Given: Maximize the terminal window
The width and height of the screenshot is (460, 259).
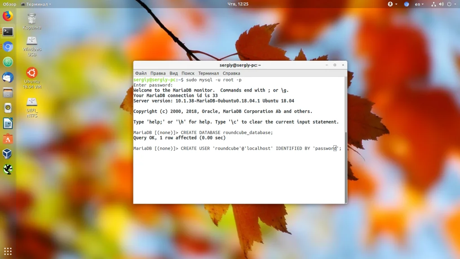Looking at the screenshot, I should coord(335,65).
